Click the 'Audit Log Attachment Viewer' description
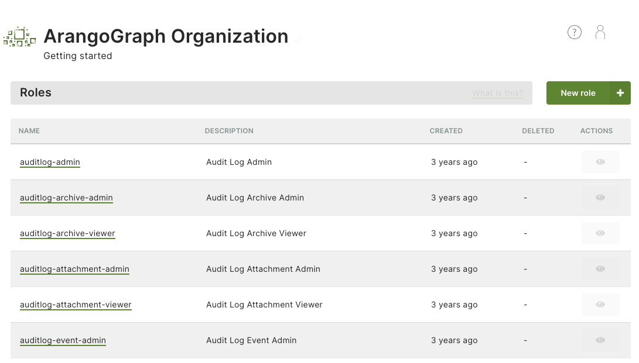 point(264,305)
